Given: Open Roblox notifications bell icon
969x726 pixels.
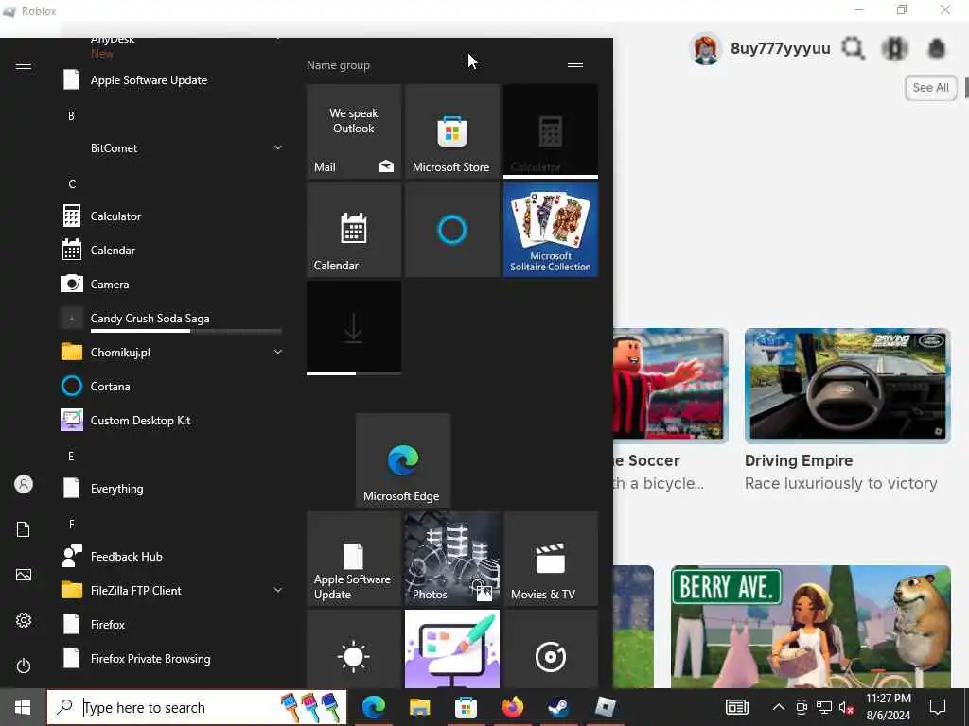Looking at the screenshot, I should (x=937, y=48).
